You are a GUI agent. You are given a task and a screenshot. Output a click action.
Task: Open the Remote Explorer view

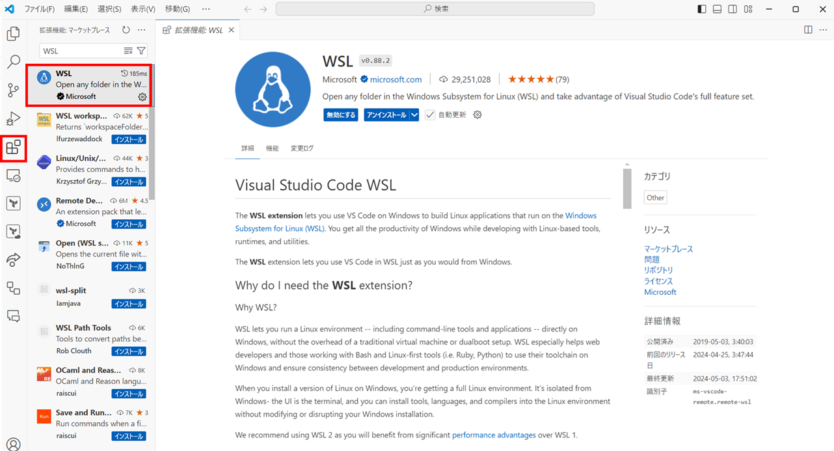click(13, 176)
